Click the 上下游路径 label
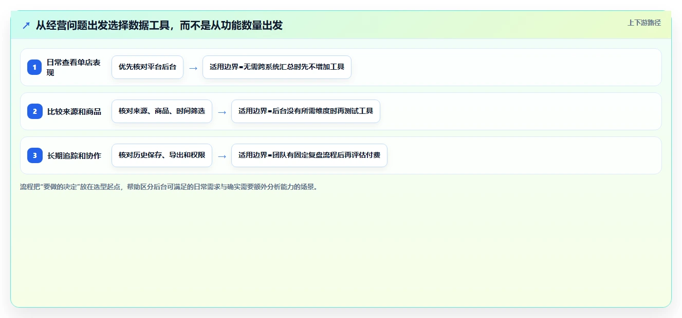Viewport: 682px width, 318px height. pyautogui.click(x=644, y=23)
